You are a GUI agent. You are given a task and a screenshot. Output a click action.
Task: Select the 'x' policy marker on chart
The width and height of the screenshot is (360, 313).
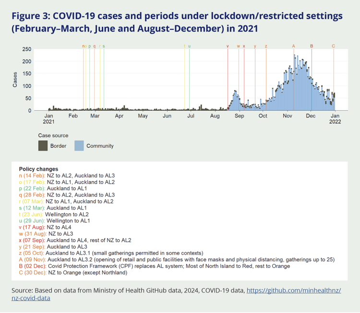tap(244, 46)
